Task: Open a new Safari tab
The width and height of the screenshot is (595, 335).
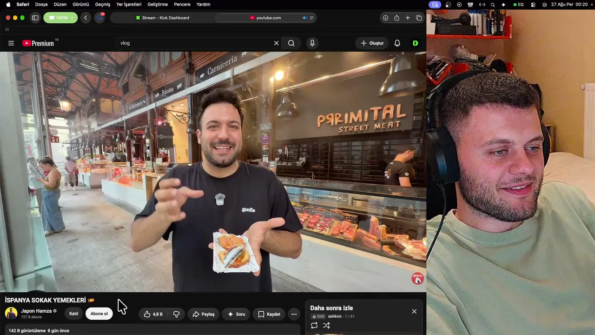Action: point(408,18)
